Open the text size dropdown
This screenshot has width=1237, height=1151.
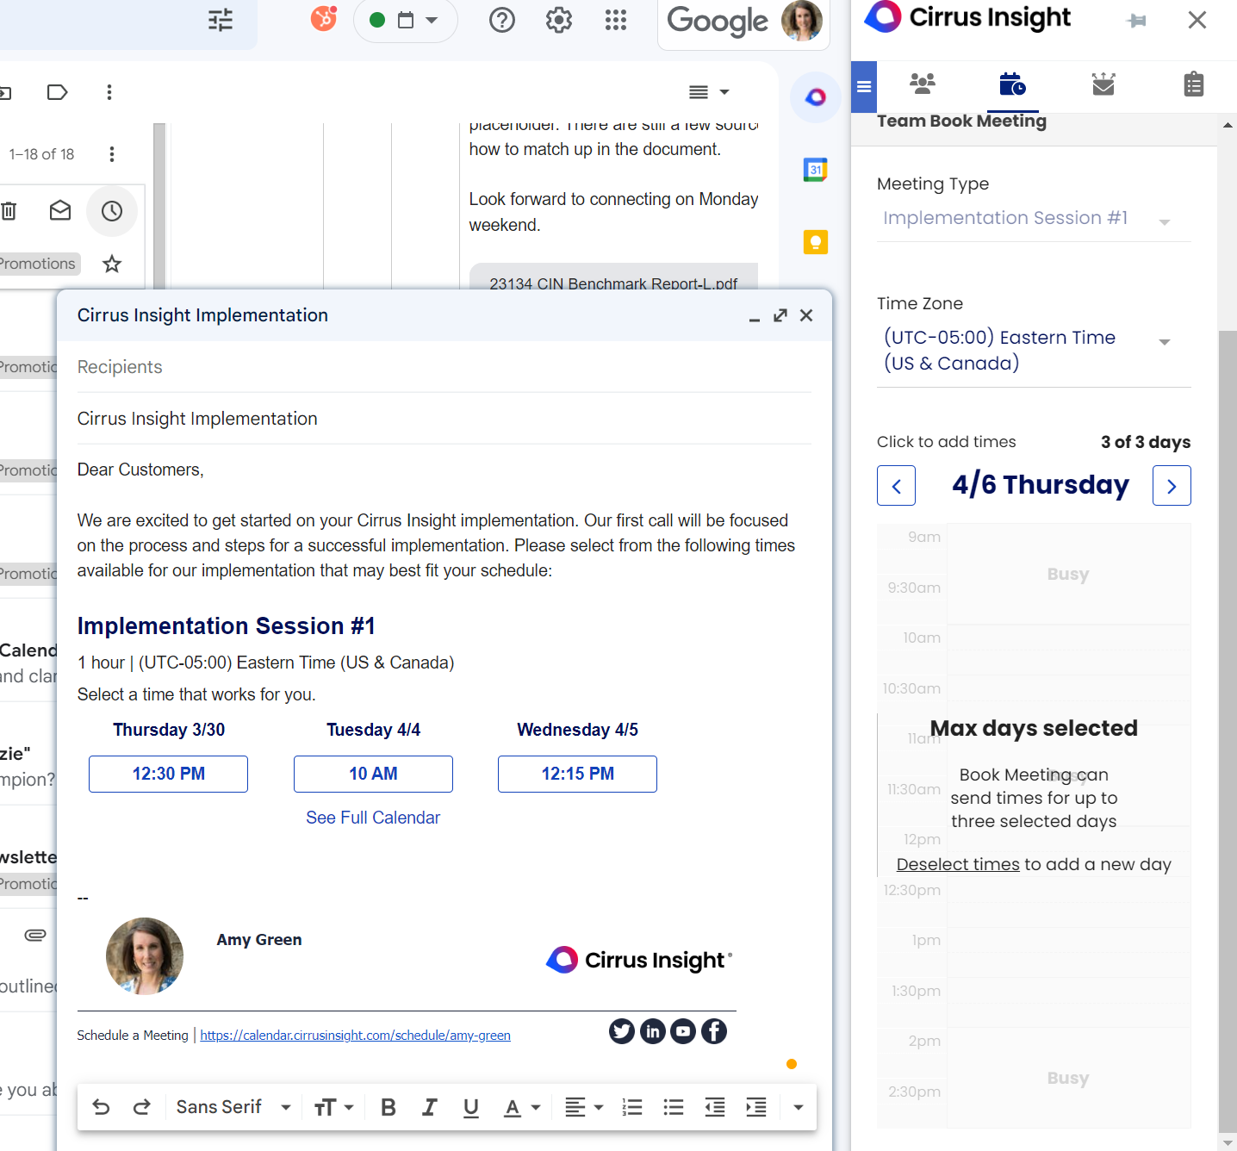click(334, 1107)
